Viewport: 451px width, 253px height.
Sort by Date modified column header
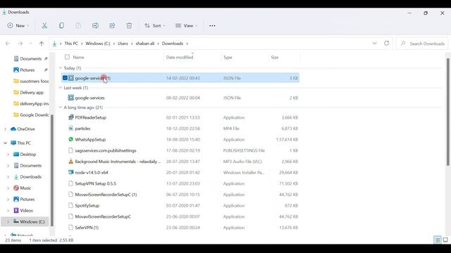[180, 58]
